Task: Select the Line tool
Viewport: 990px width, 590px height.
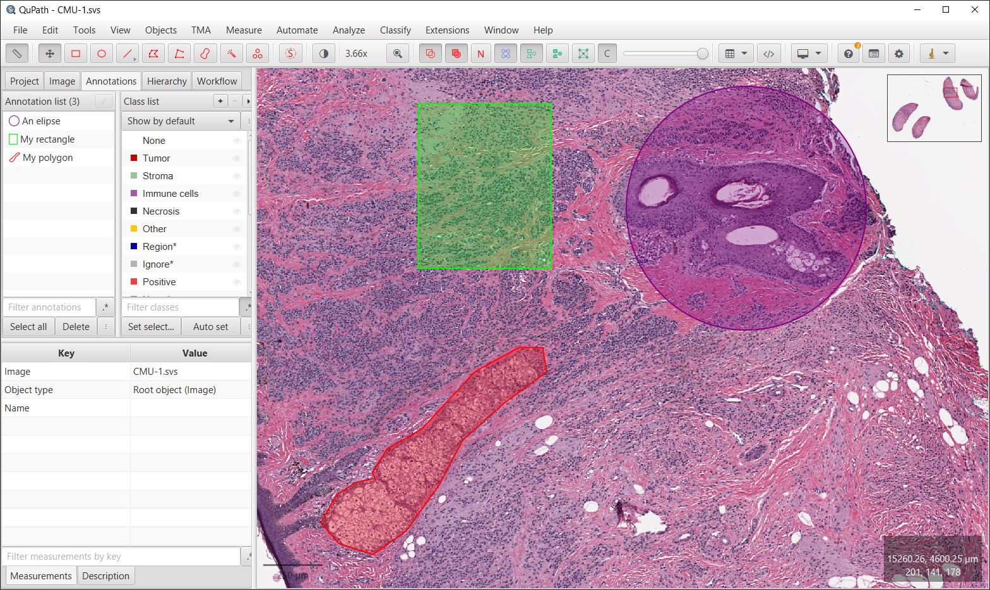Action: click(x=128, y=54)
